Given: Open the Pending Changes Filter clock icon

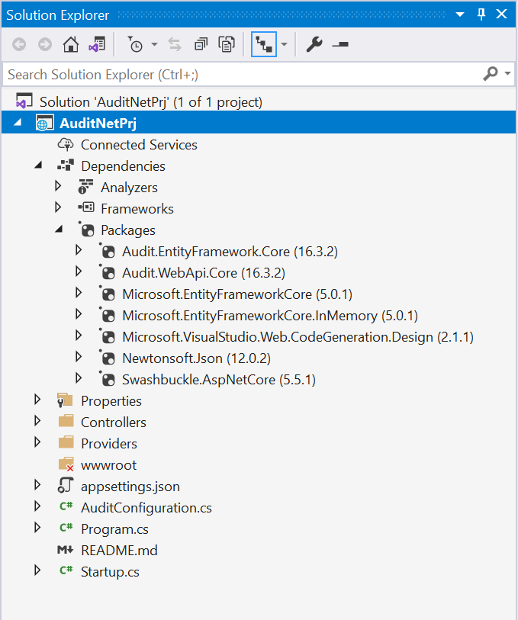Looking at the screenshot, I should pos(135,44).
